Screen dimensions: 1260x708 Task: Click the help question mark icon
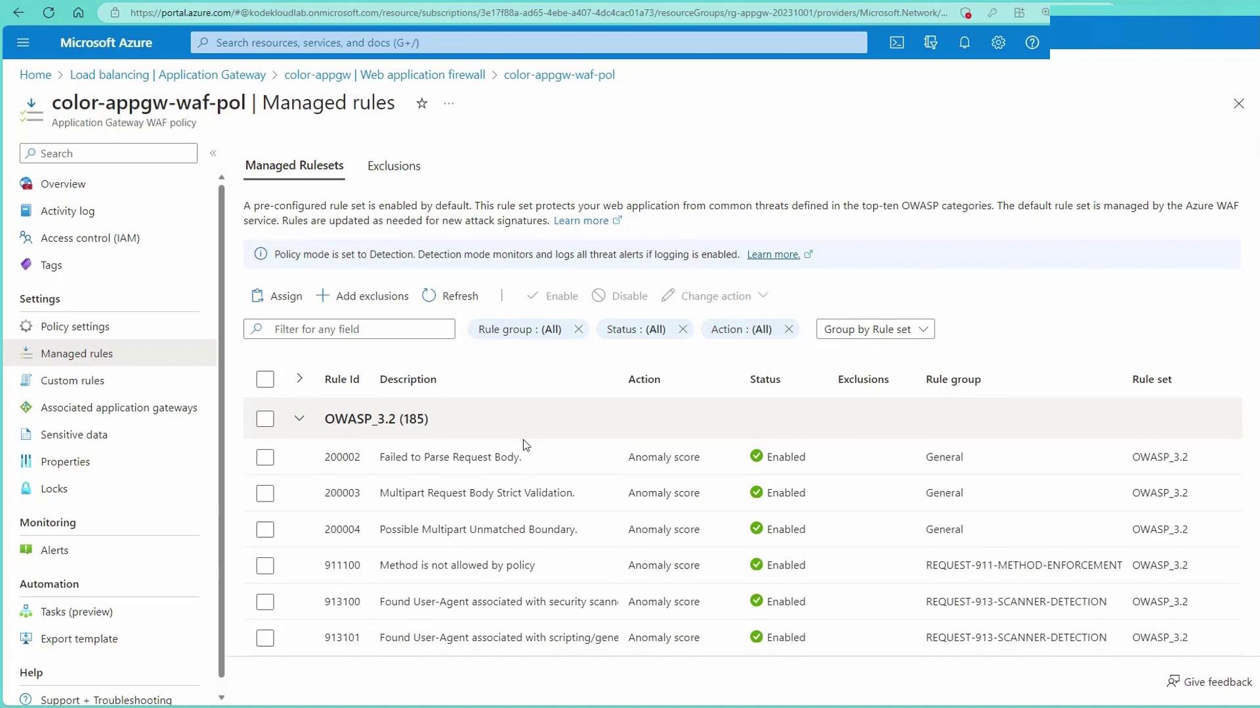[1032, 43]
